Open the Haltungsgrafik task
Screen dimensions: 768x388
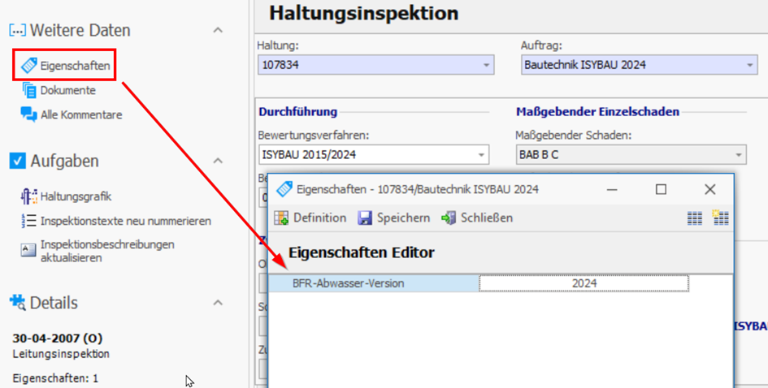point(76,196)
